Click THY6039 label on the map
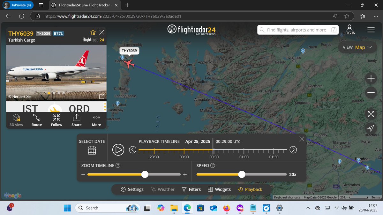 (x=129, y=51)
